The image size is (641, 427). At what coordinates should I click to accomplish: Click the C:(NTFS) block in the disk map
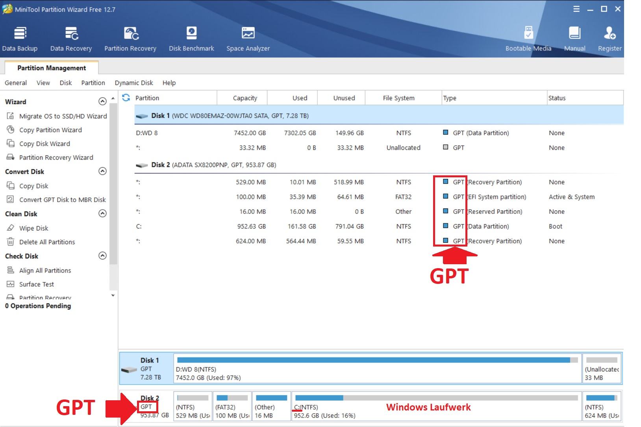tap(437, 406)
